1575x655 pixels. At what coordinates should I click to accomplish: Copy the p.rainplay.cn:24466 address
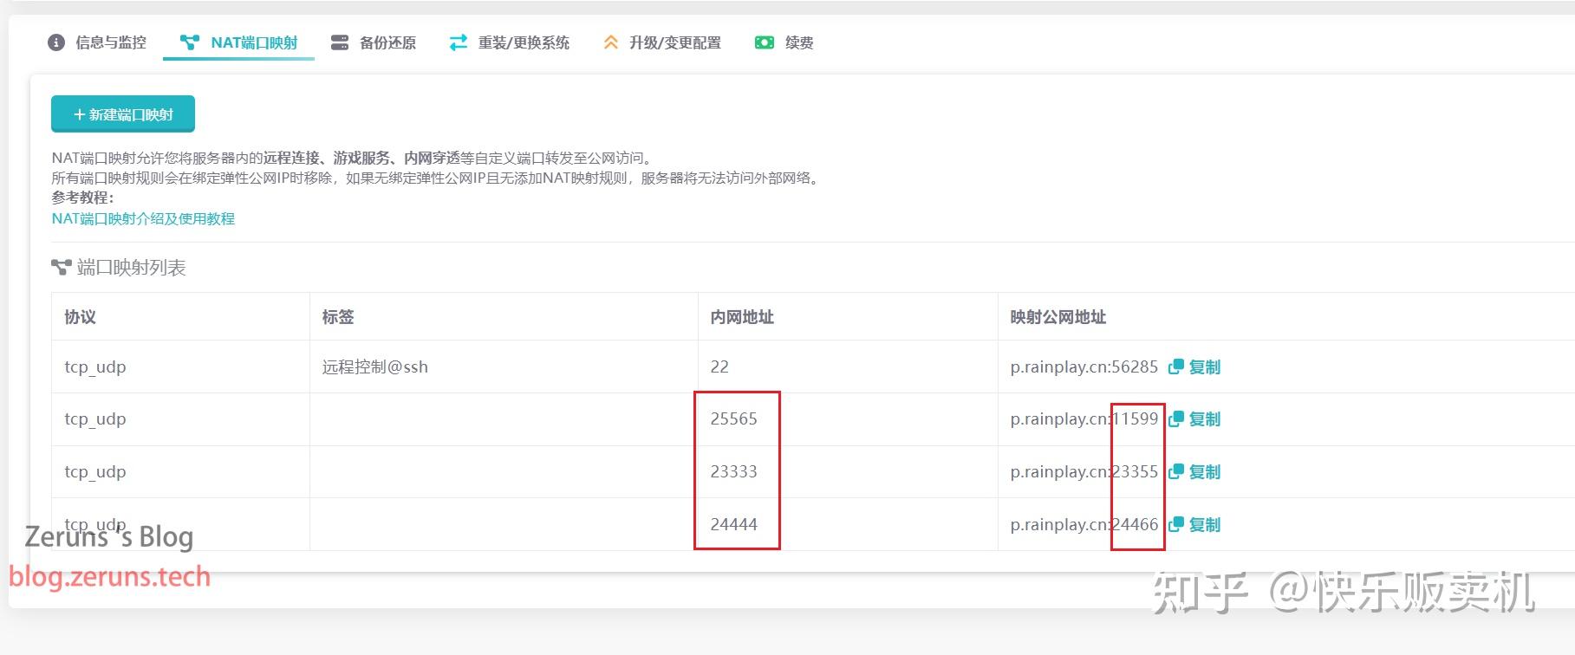pyautogui.click(x=1194, y=524)
